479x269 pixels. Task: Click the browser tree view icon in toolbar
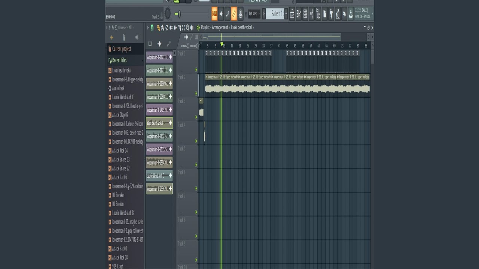pos(318,14)
